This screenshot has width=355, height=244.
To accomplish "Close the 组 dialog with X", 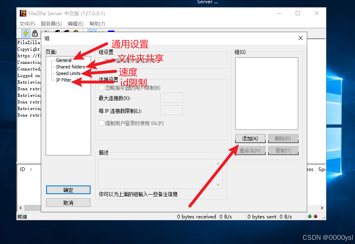I will 301,38.
